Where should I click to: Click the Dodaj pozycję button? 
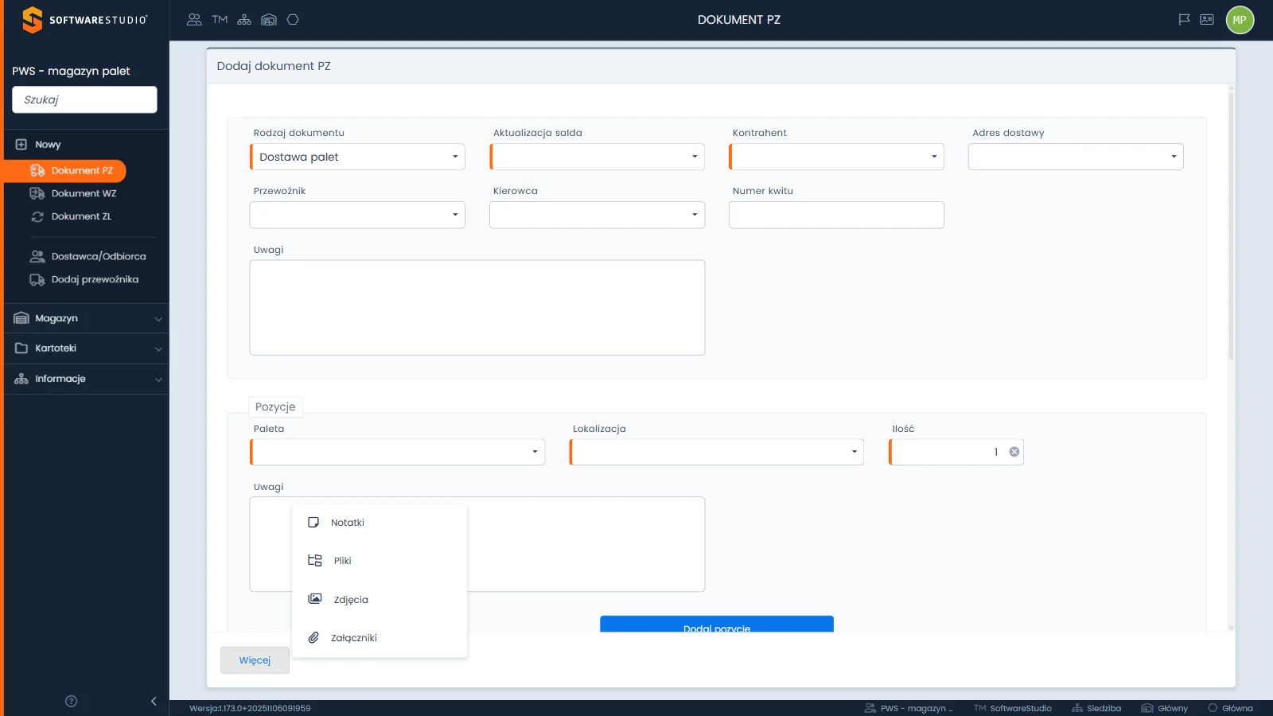click(717, 625)
